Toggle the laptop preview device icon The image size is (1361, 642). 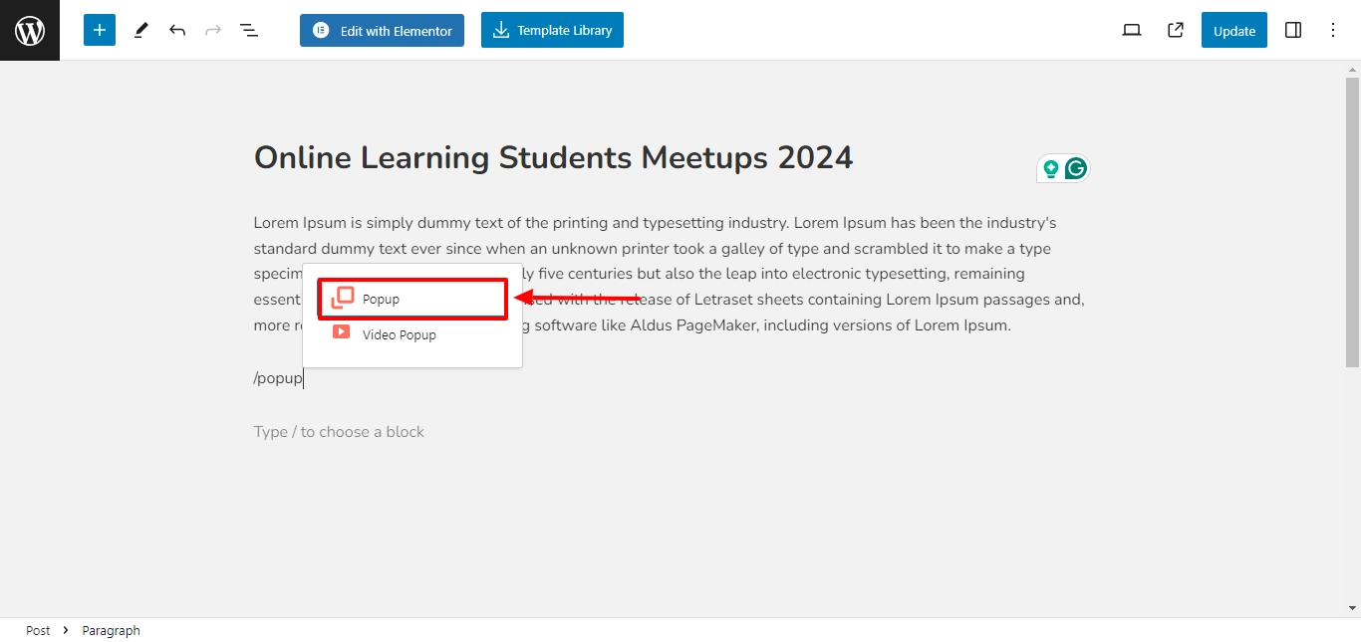pyautogui.click(x=1132, y=30)
